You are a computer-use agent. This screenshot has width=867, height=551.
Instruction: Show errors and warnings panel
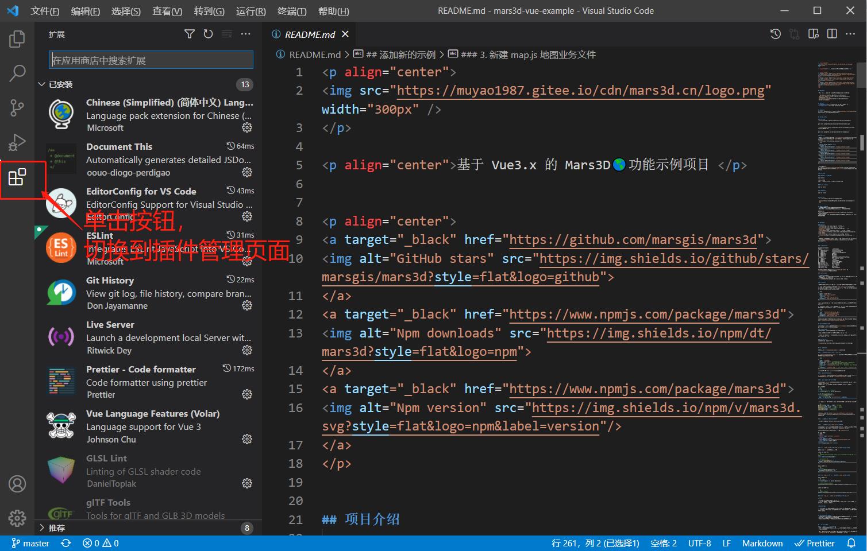[x=101, y=543]
